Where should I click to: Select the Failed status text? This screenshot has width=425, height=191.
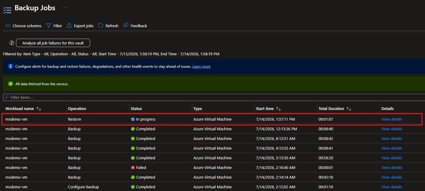point(141,168)
